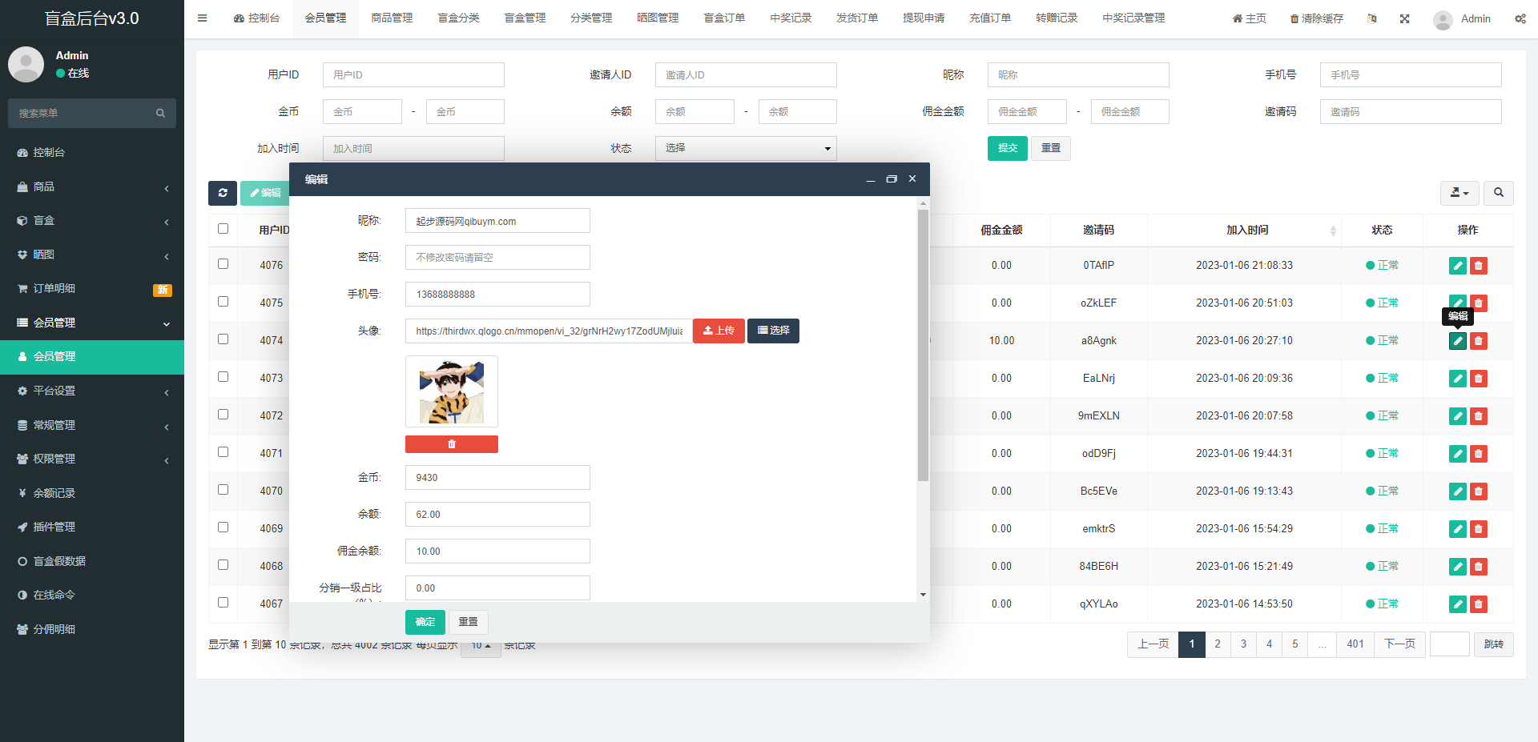Click the green edit pencil for user 4073
1538x742 pixels.
1457,379
